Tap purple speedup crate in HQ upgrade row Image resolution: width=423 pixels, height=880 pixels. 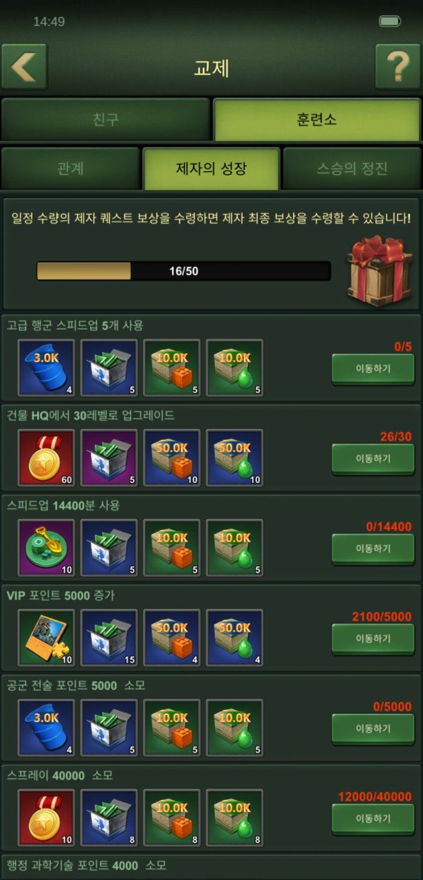[x=108, y=458]
